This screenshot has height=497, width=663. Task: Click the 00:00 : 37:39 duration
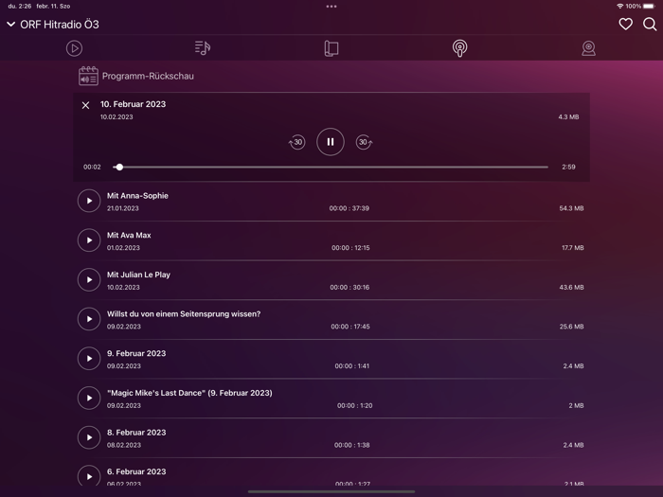(x=349, y=208)
